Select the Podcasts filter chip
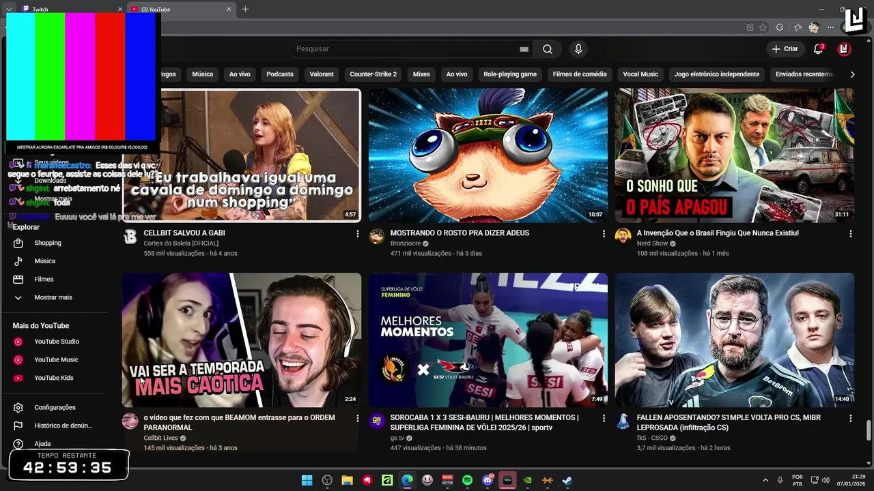874x491 pixels. [x=280, y=74]
